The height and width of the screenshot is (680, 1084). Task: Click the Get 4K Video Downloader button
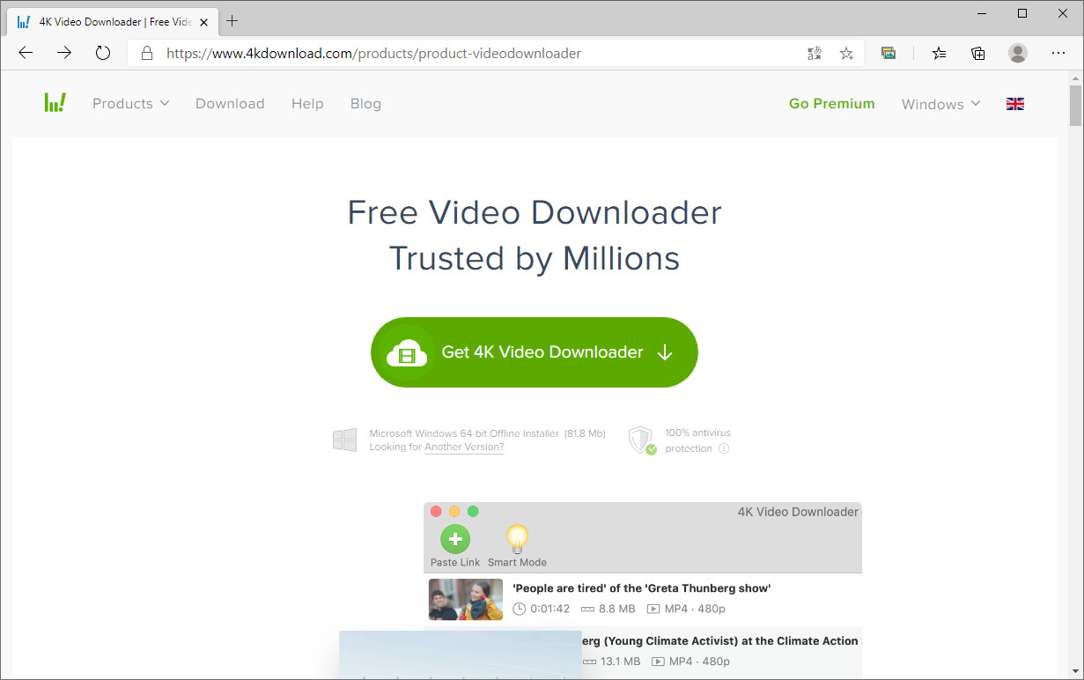tap(535, 352)
